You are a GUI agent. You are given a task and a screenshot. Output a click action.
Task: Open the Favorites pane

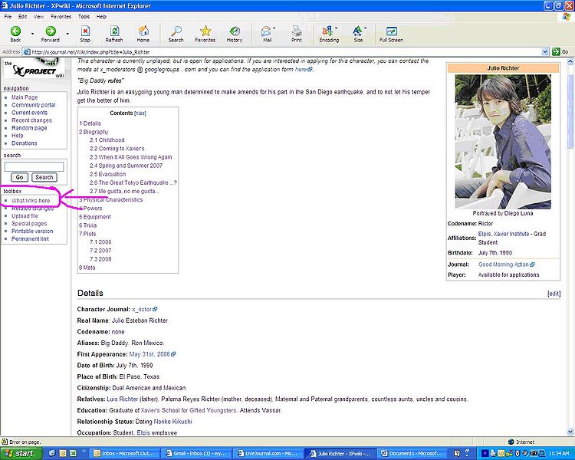click(x=205, y=34)
